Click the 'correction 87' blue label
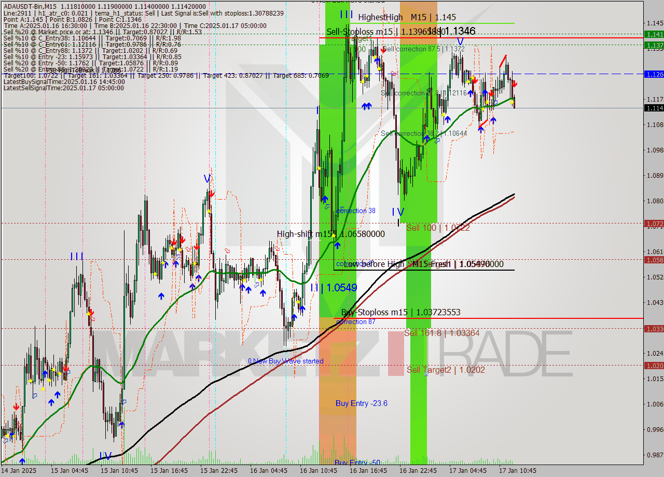The width and height of the screenshot is (664, 477). (356, 322)
